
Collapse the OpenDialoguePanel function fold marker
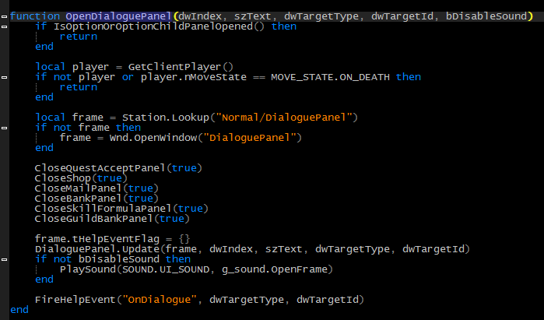point(4,16)
